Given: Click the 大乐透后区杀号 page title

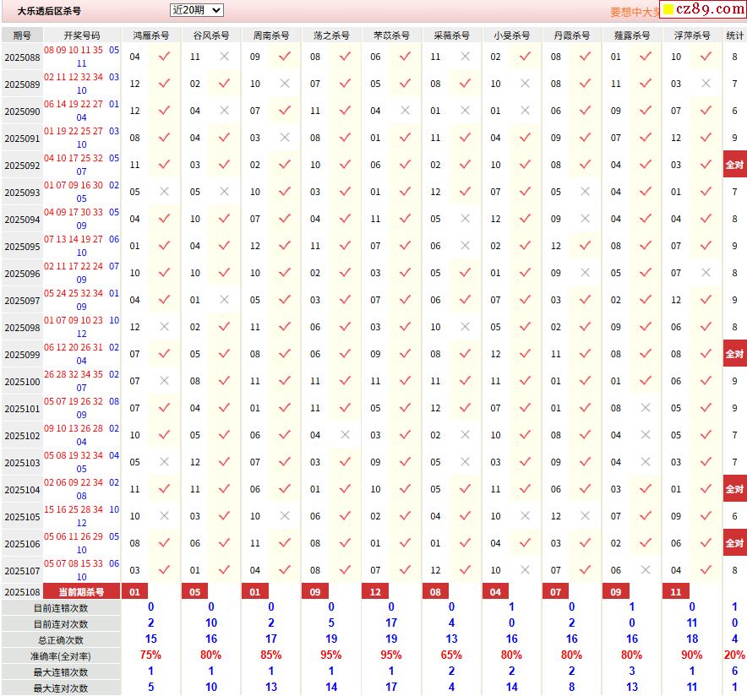Looking at the screenshot, I should click(49, 10).
